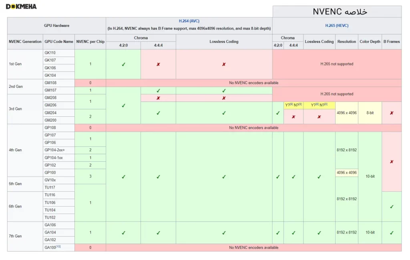Select the "1st Gen" row label
This screenshot has width=410, height=260.
[15, 64]
